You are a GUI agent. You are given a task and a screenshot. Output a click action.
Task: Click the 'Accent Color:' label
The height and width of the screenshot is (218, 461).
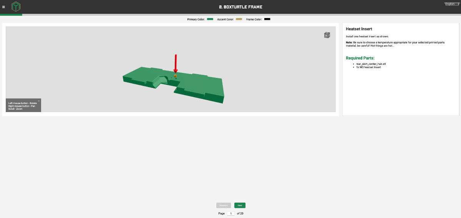point(226,19)
